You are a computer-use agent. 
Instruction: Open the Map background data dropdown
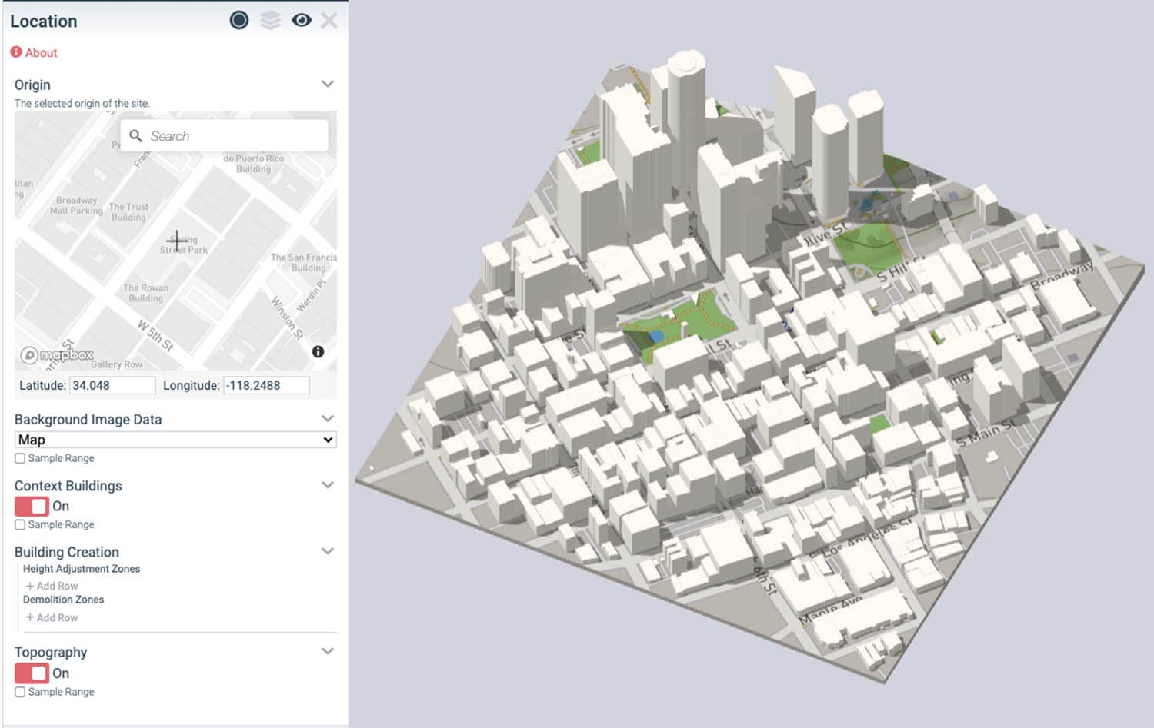point(175,439)
